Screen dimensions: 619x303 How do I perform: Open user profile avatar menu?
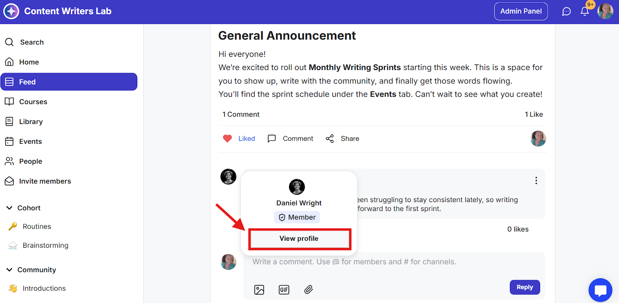point(605,12)
